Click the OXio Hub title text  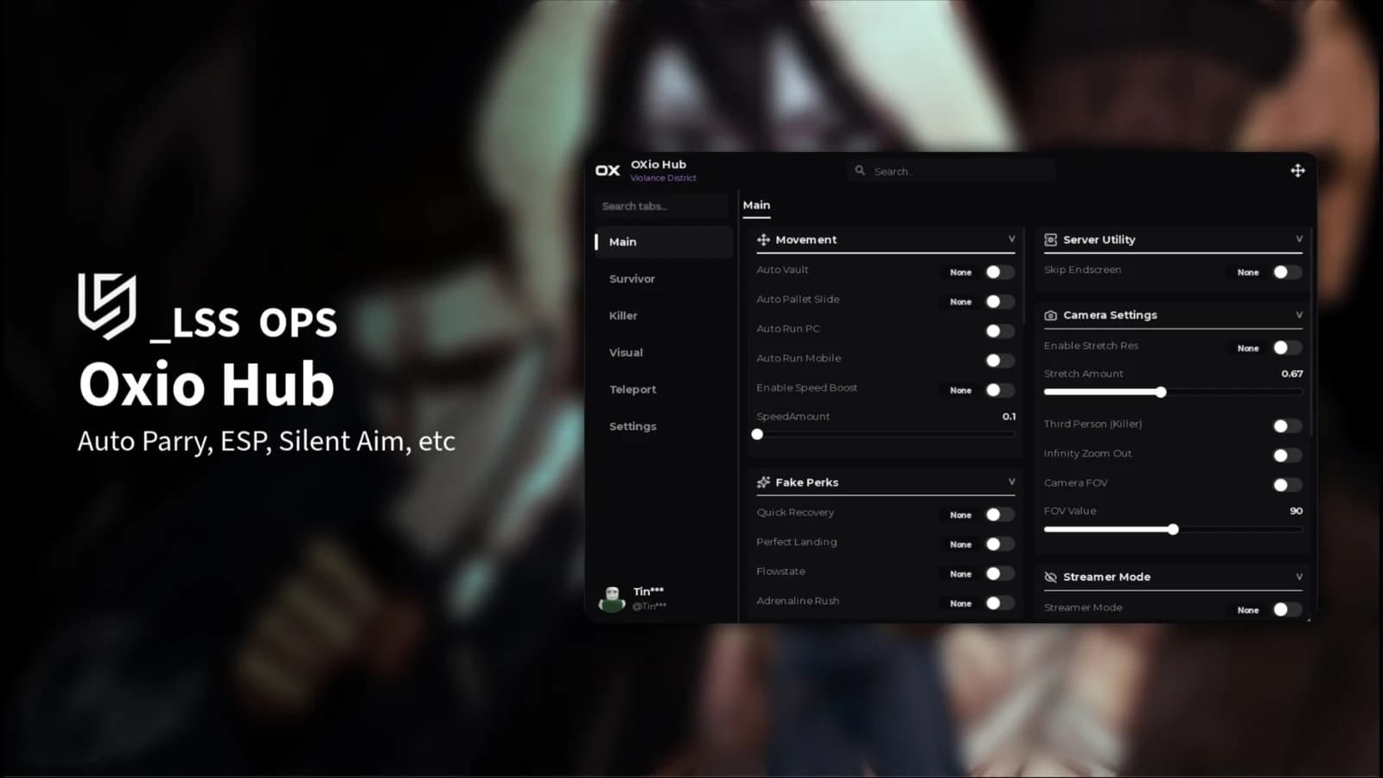point(658,164)
